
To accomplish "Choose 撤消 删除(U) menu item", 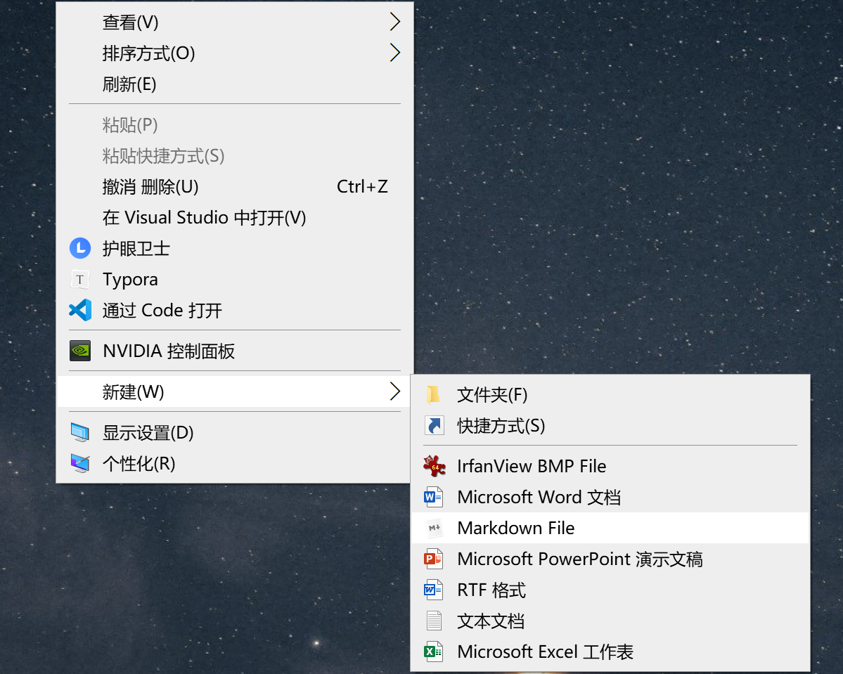I will (x=235, y=186).
